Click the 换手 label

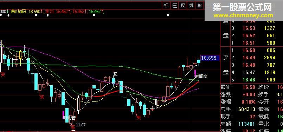click(x=264, y=94)
